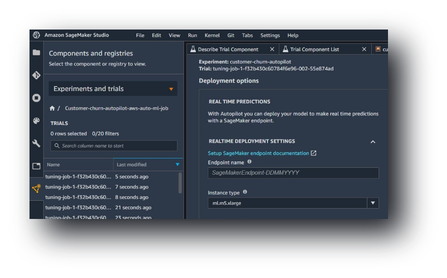
Task: Select trial modified 7 seconds ago
Action: [111, 187]
